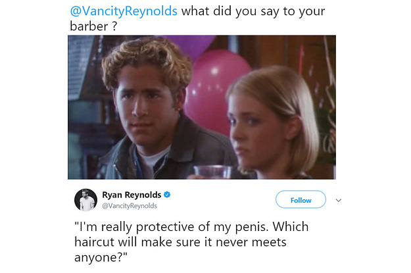Click the verified badge beside Ryan Reynolds
This screenshot has width=411, height=273.
point(167,195)
